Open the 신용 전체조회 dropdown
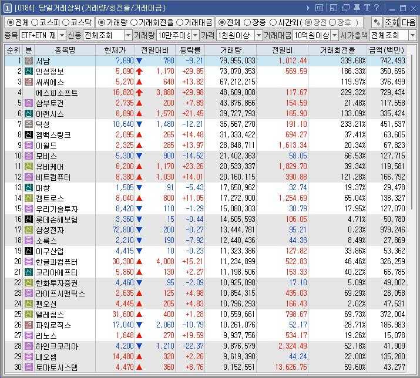The width and height of the screenshot is (420, 378). 128,35
